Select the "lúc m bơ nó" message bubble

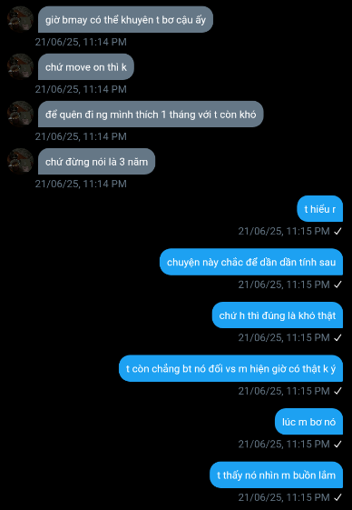coord(308,422)
